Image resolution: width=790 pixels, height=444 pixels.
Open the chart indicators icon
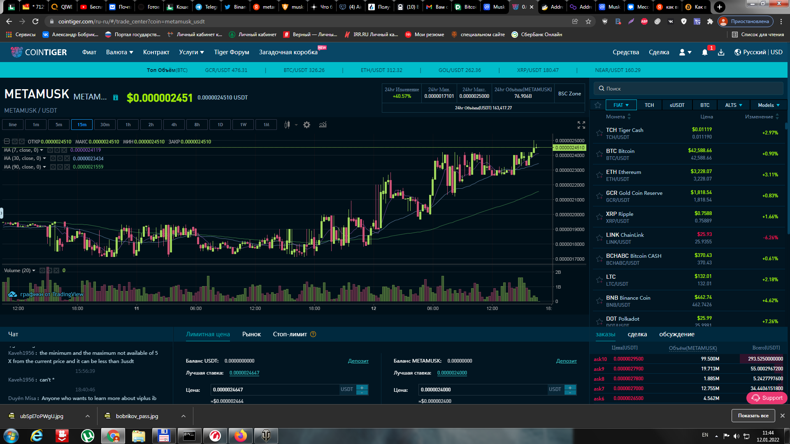[x=323, y=125]
